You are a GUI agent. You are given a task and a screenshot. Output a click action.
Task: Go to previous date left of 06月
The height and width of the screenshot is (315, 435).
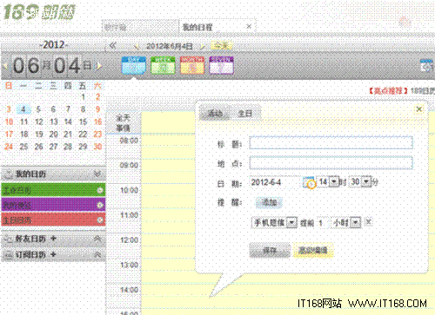click(x=5, y=66)
